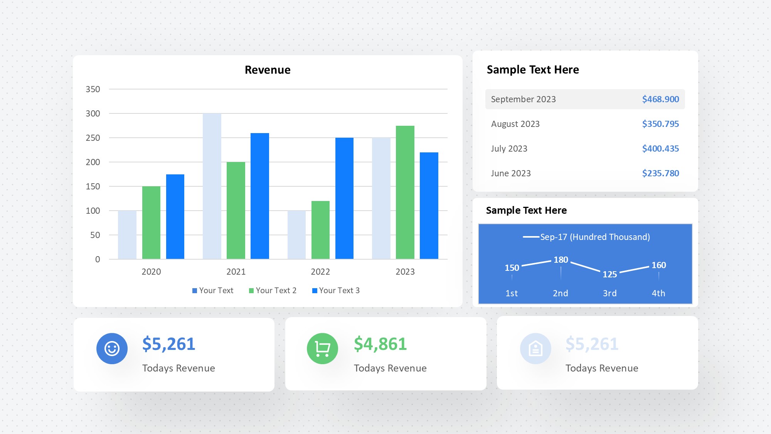Click the green Your Text 2 legend swatch

click(x=251, y=290)
